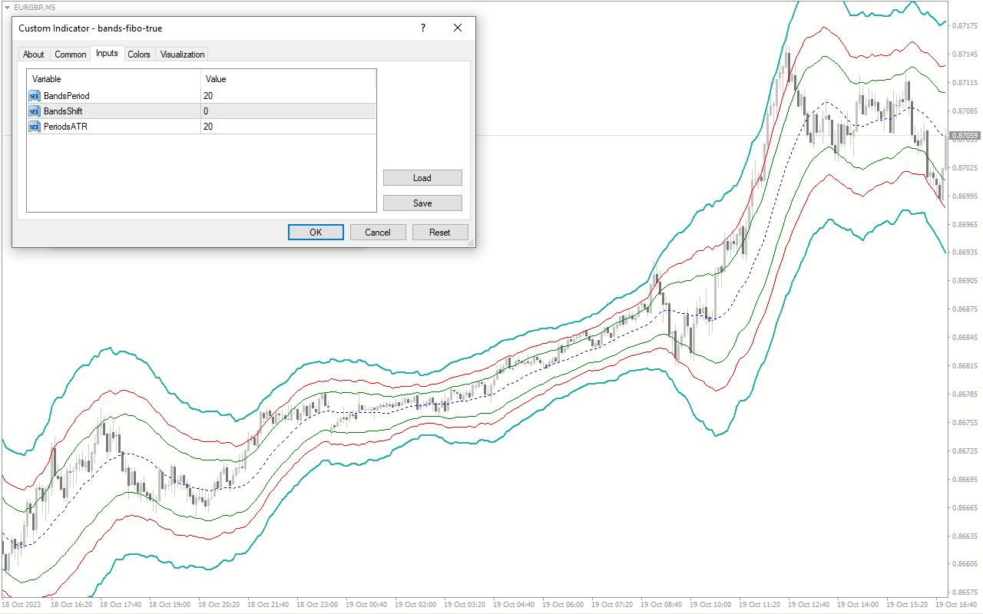Open the EURGBP,M5 chart title arrow

pyautogui.click(x=8, y=6)
